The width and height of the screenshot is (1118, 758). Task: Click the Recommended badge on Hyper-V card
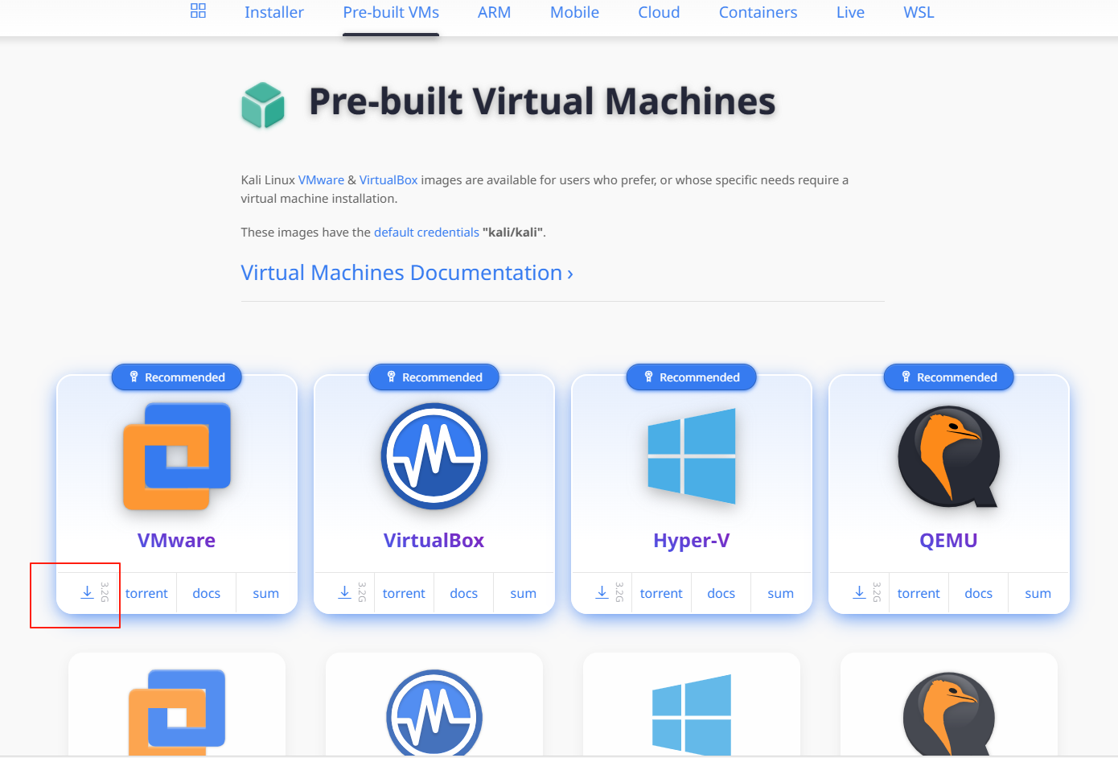coord(691,377)
